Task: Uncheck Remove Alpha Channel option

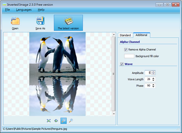Action: coord(126,49)
